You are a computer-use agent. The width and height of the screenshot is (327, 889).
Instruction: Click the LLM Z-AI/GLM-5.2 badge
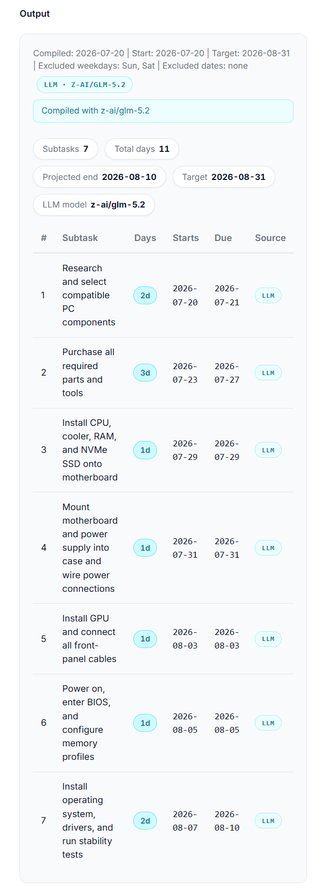pos(85,85)
